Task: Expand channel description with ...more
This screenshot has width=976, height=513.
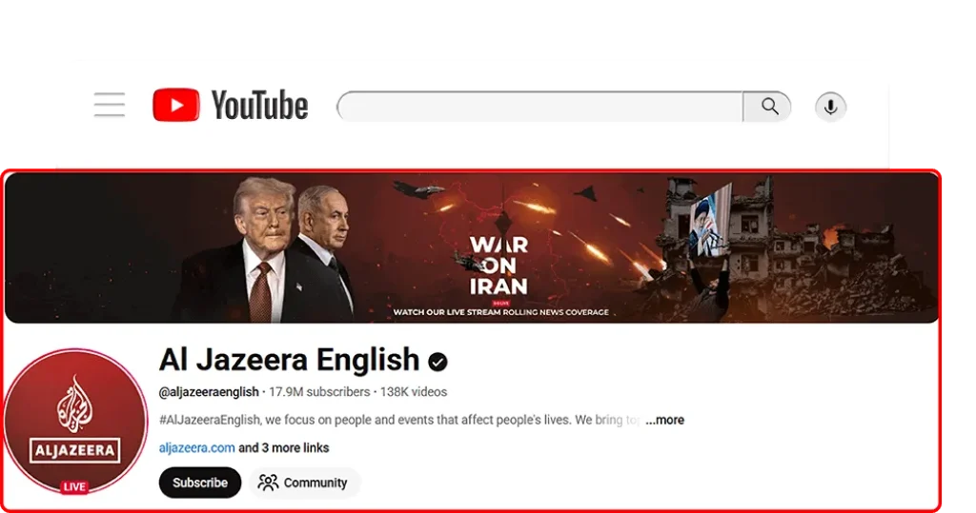Action: [664, 420]
